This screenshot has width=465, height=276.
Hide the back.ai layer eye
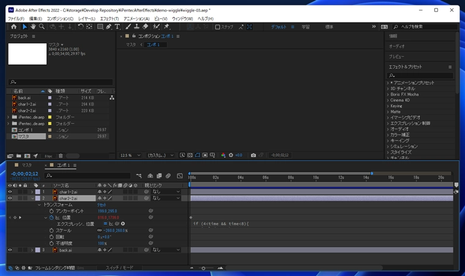10,250
